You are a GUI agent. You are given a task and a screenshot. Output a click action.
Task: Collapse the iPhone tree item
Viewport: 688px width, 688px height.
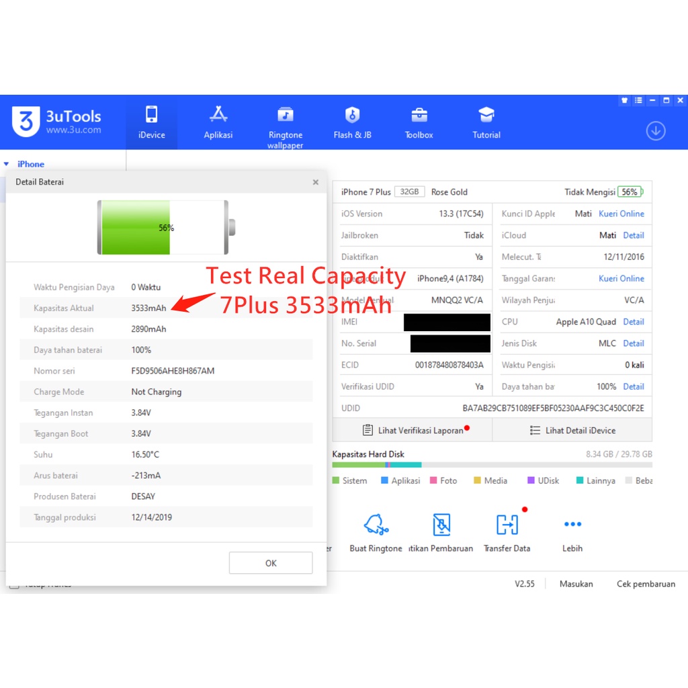click(7, 164)
